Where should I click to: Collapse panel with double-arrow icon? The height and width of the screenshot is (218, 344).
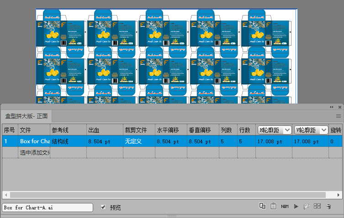[x=332, y=107]
